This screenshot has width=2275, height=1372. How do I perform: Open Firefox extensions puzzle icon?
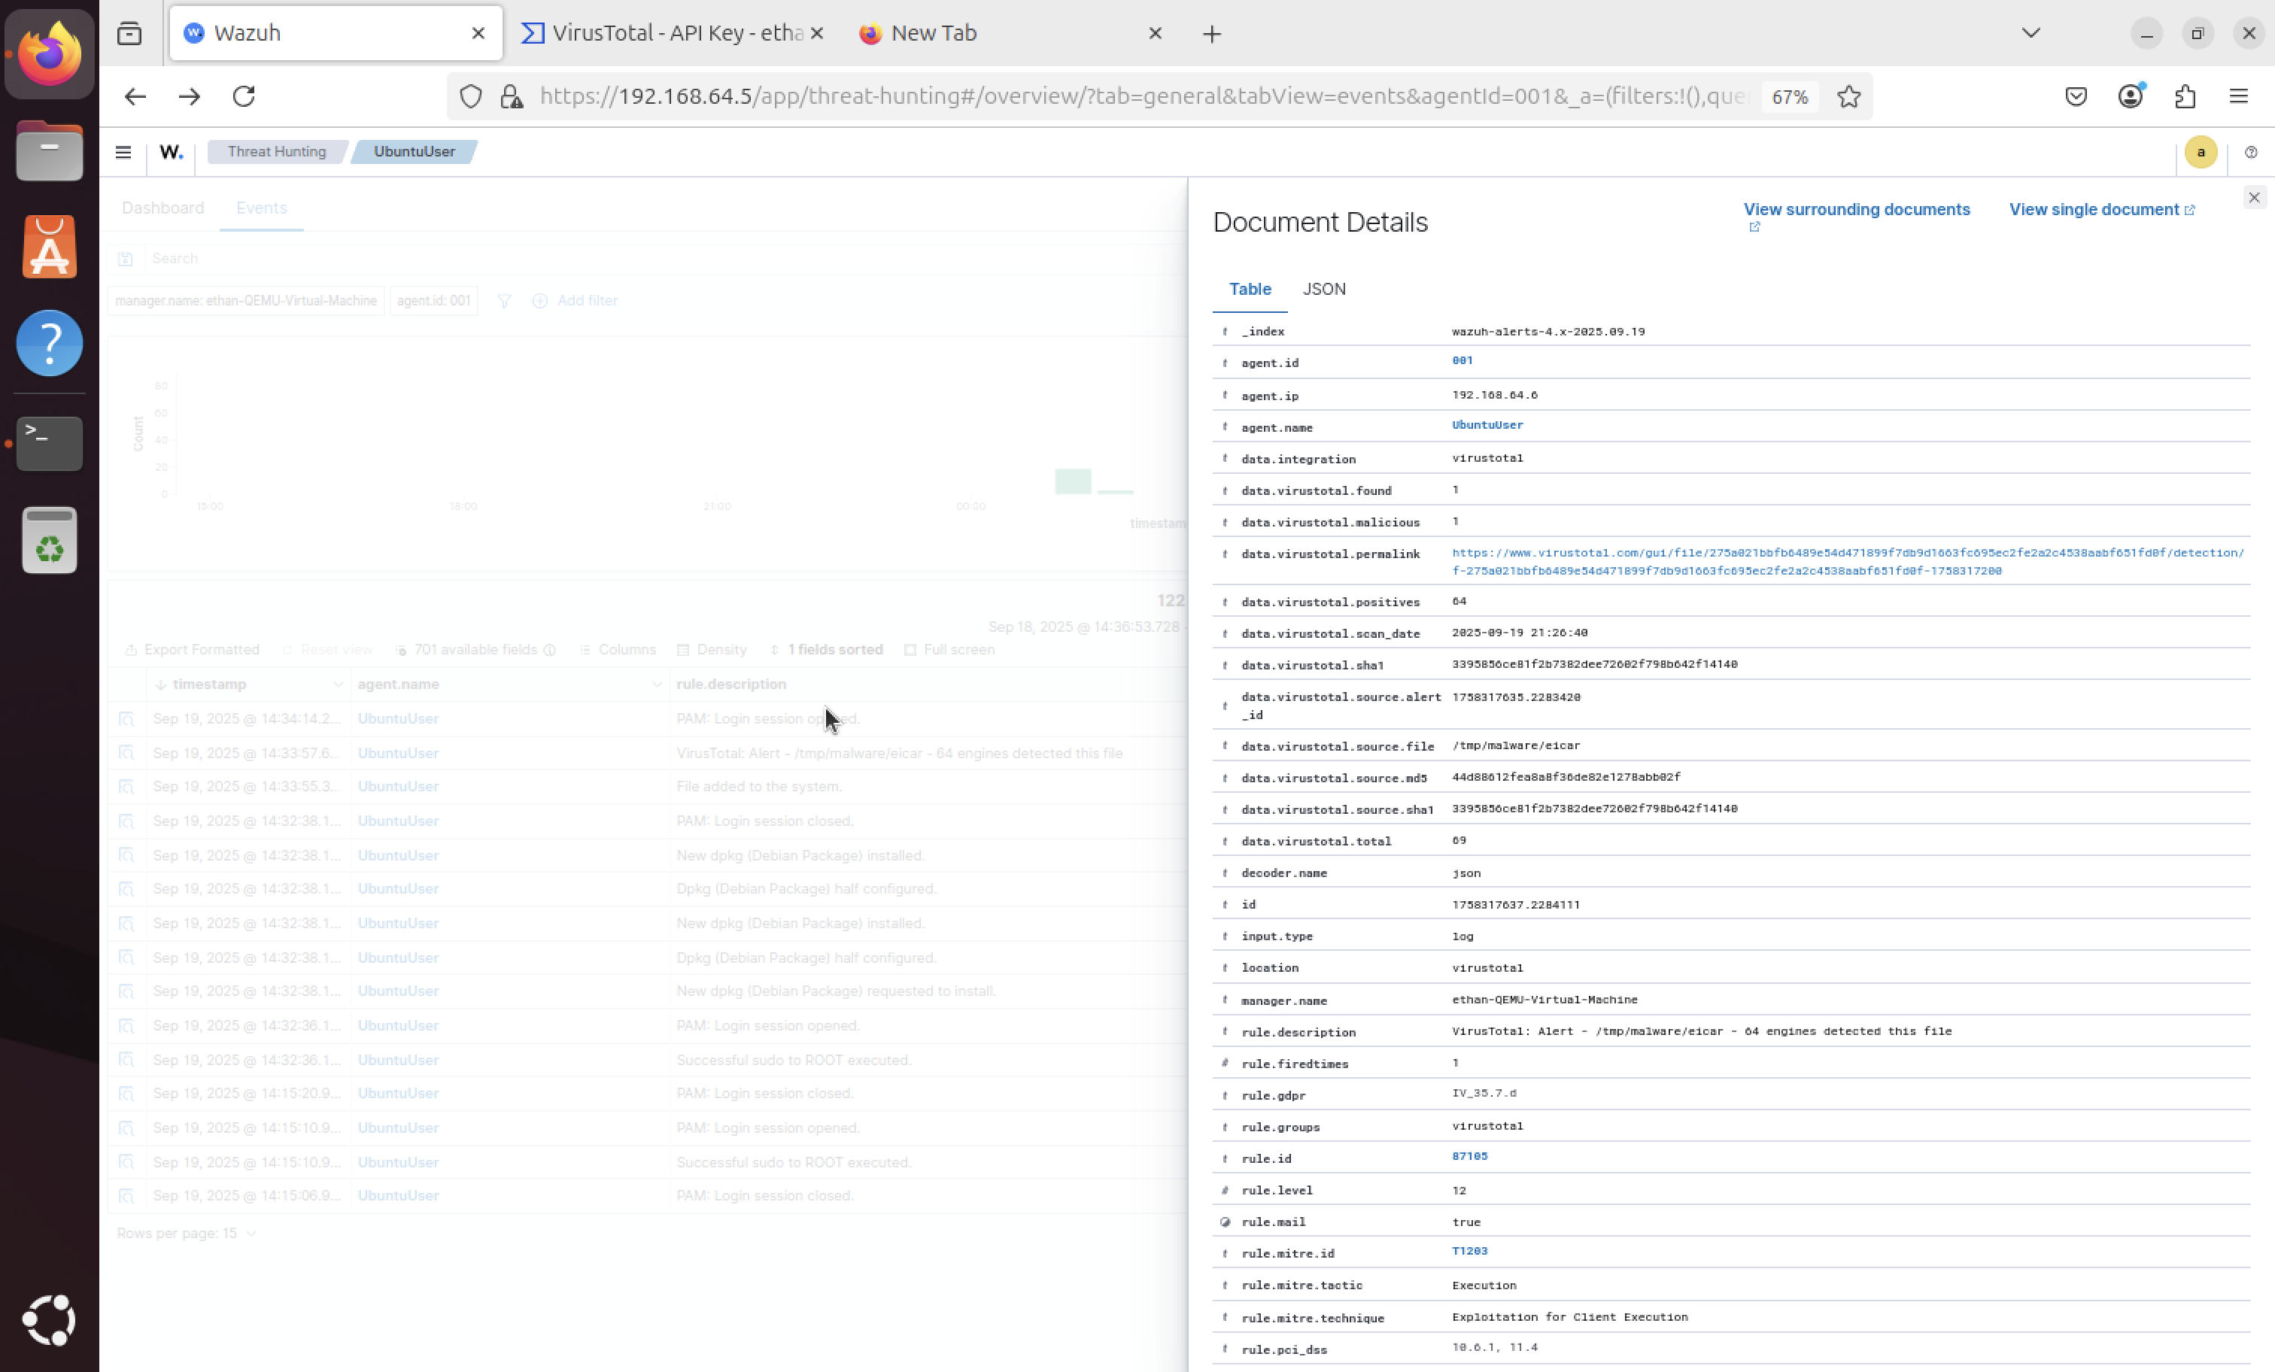click(2185, 96)
